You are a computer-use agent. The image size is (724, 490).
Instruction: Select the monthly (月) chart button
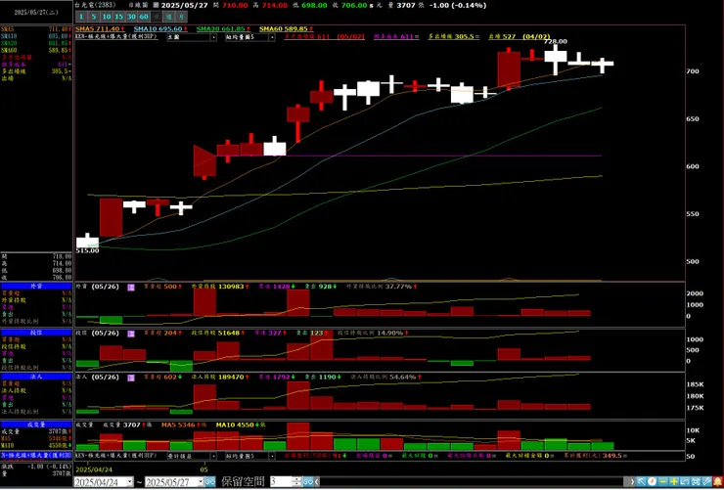[x=182, y=17]
